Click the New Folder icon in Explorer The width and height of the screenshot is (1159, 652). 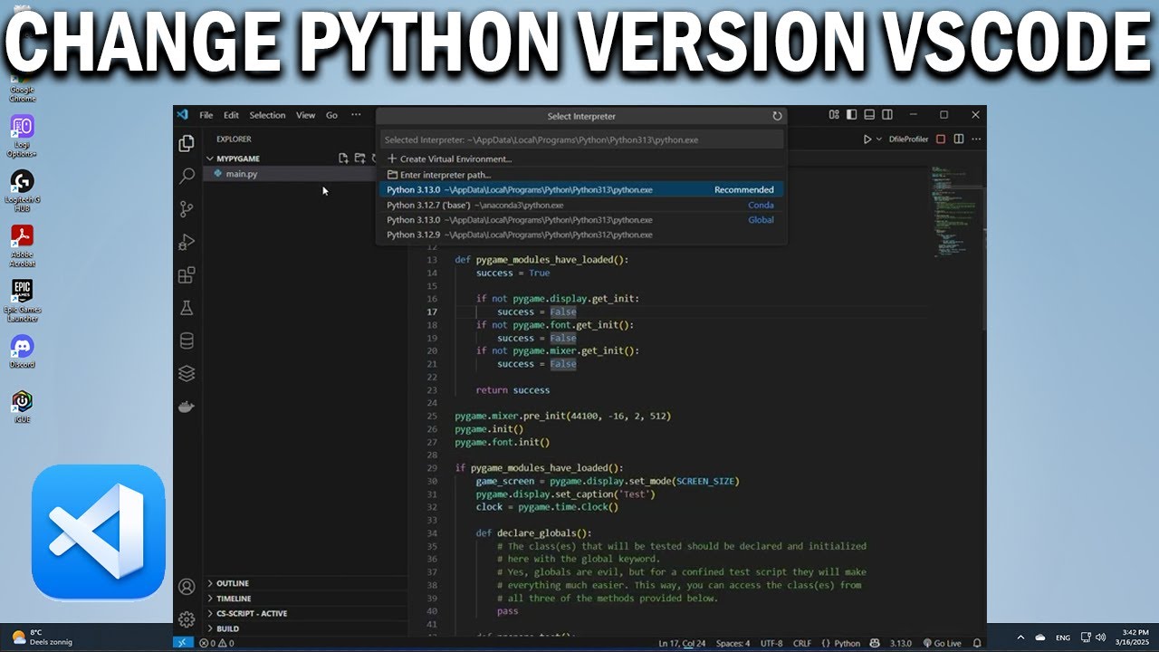[359, 158]
